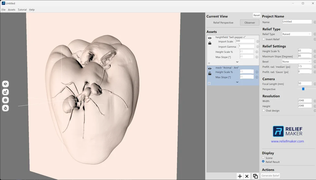Open the Relief Type dropdown
This screenshot has height=180, width=316.
pyautogui.click(x=297, y=34)
